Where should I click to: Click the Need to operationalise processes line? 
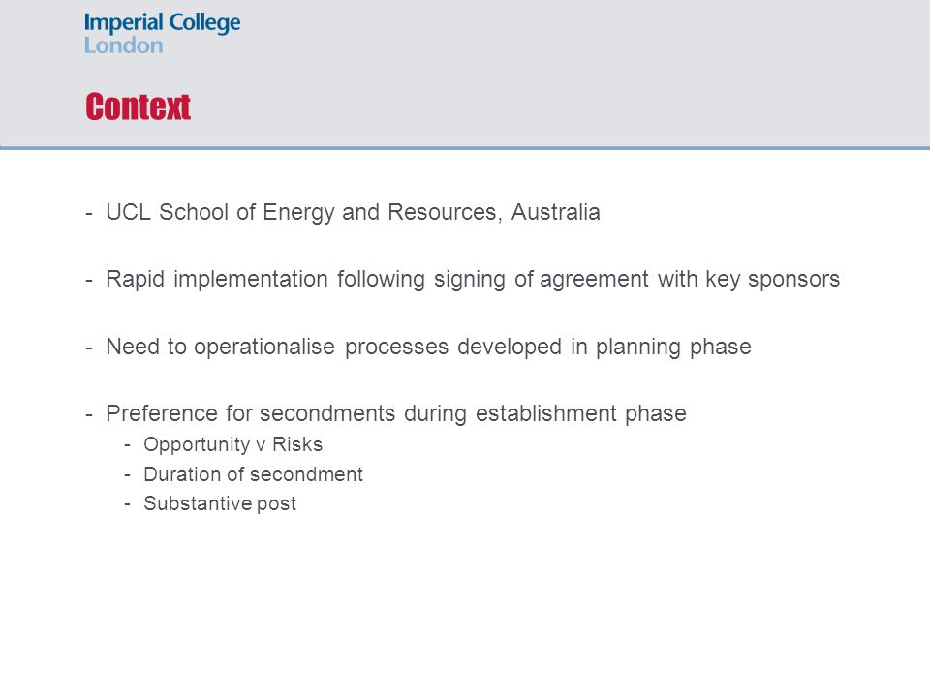tap(428, 347)
